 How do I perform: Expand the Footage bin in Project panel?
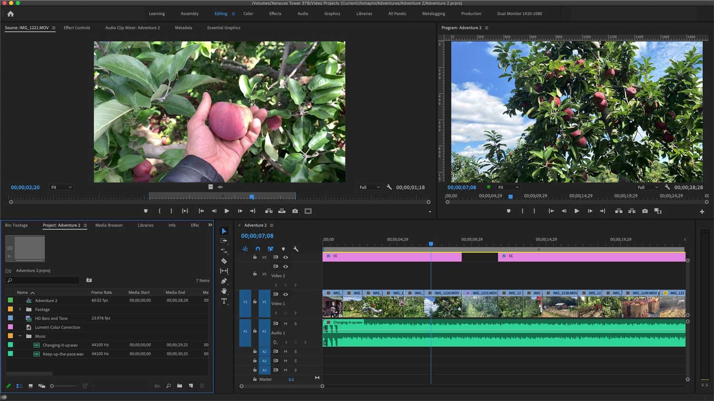pos(20,309)
